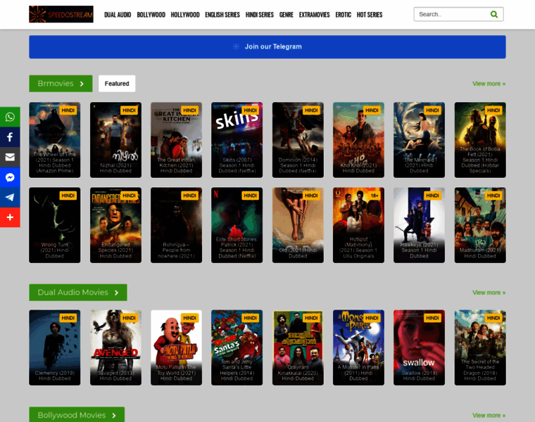
Task: Open Wrong Turn (2021) poster
Action: pos(55,225)
